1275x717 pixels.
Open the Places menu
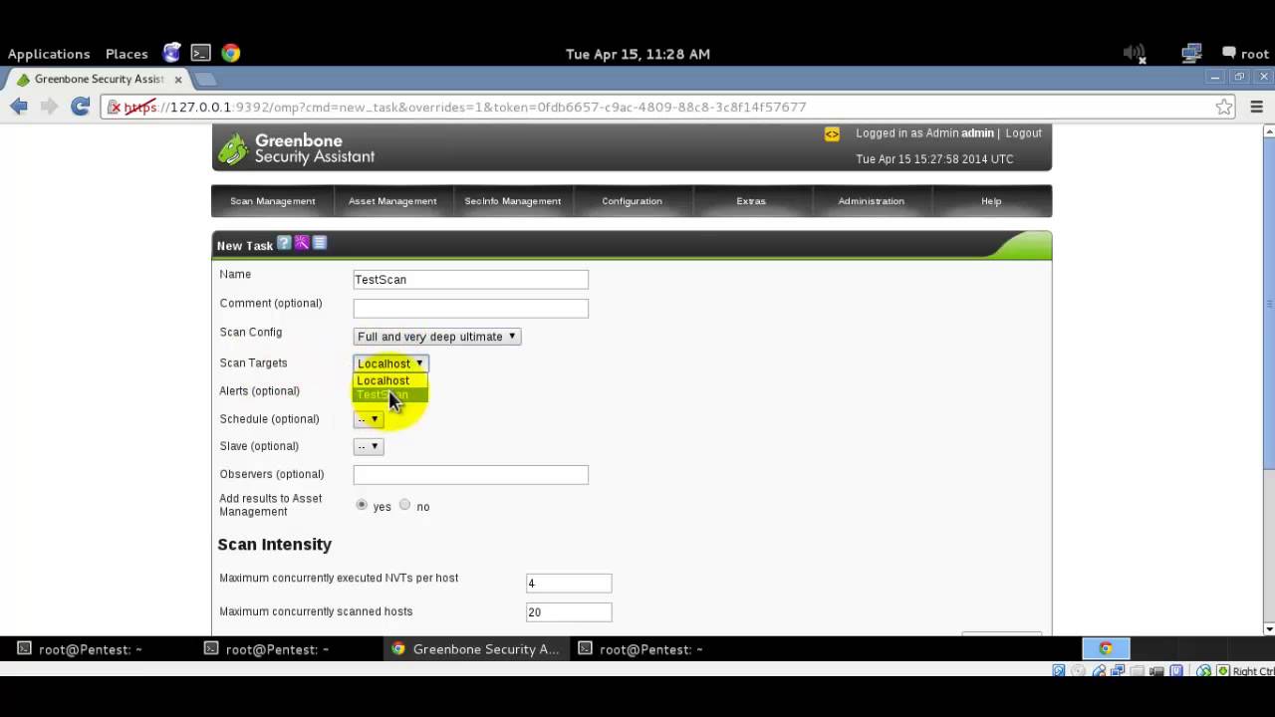[x=127, y=54]
